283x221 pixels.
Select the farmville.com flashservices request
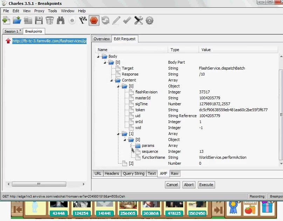point(49,41)
